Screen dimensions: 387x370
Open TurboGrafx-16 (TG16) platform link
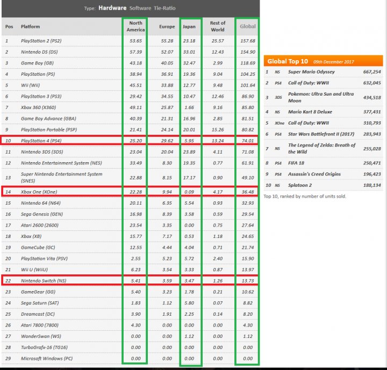tap(44, 347)
